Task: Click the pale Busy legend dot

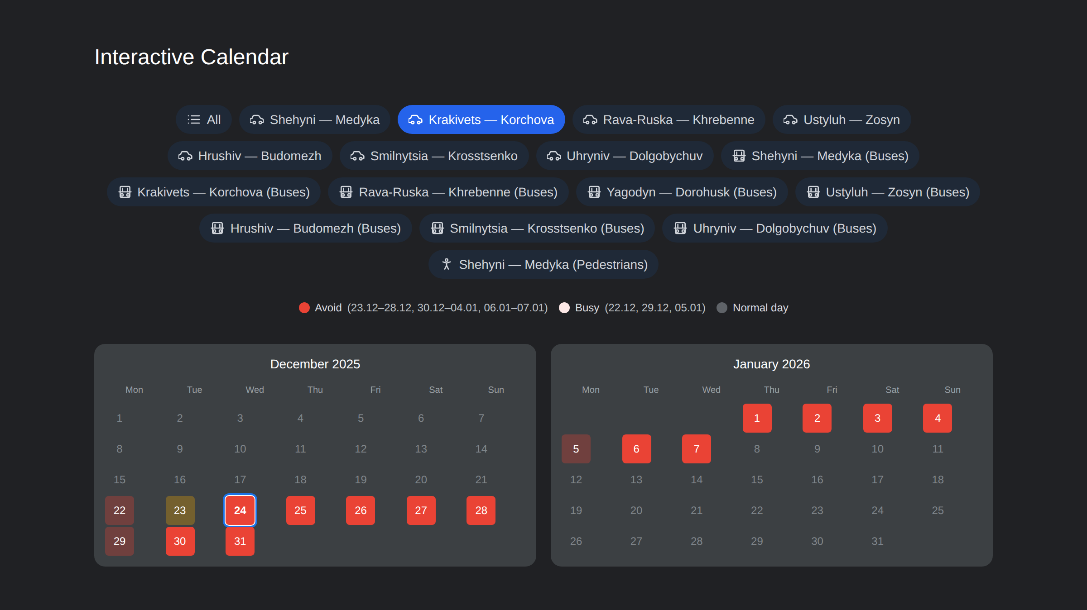Action: coord(564,308)
